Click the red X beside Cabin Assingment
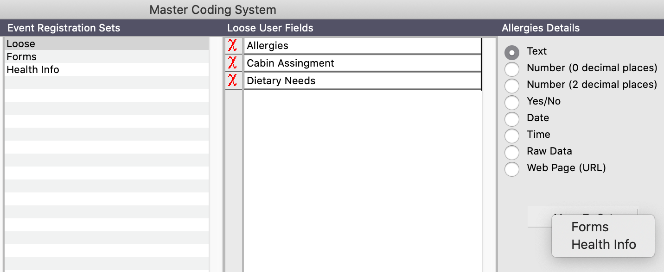Image resolution: width=664 pixels, height=272 pixels. pos(233,63)
